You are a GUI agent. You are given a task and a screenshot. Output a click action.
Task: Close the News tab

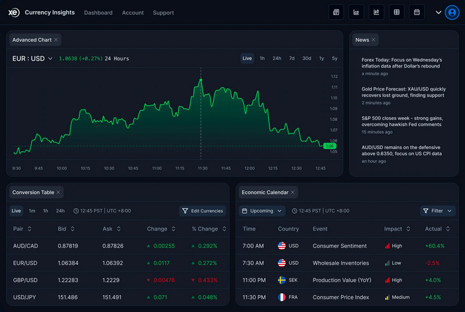coord(373,40)
